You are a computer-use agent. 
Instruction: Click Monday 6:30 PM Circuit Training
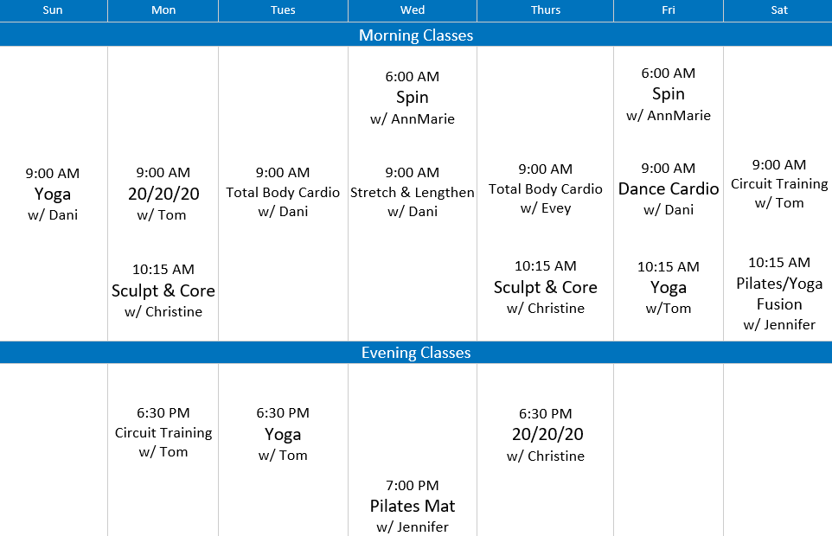coord(163,432)
